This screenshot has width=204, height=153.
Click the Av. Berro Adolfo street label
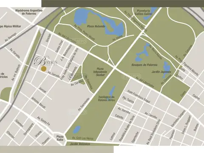tap(156, 52)
